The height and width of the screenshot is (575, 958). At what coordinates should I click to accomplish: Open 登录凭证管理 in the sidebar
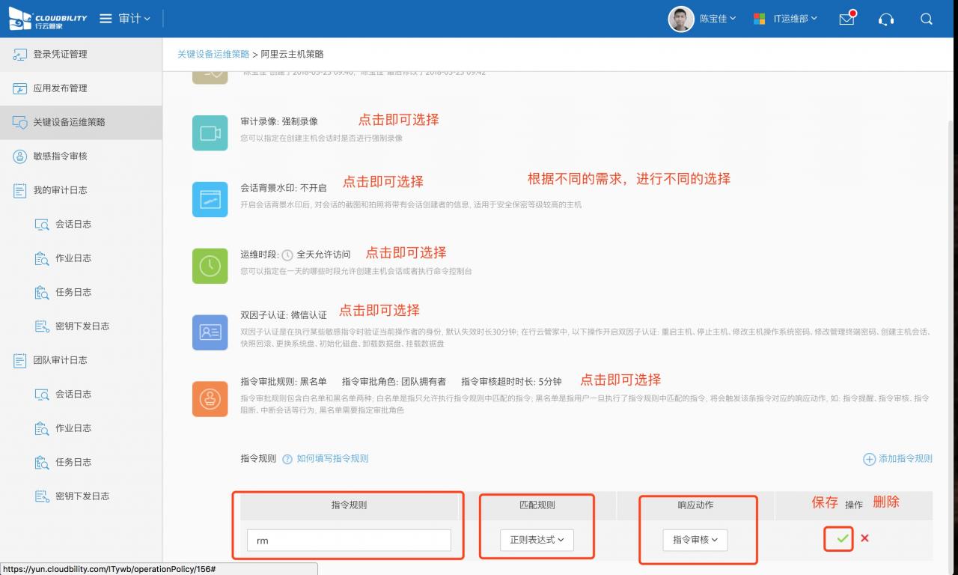click(x=60, y=55)
